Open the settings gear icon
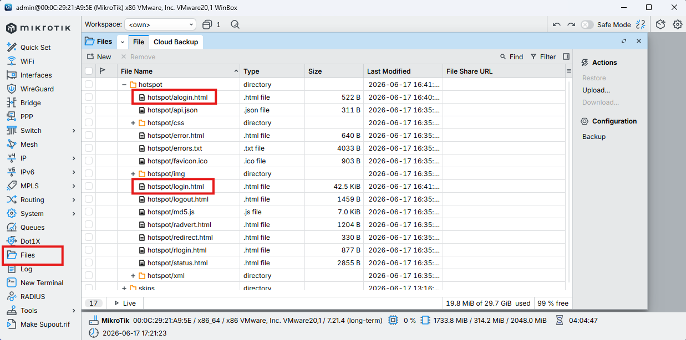 (677, 24)
